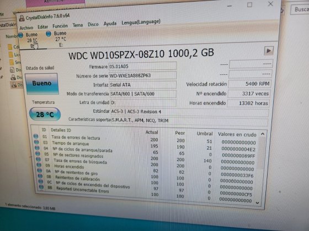Click the blue health icon for disk E:
Screen dimensions: 309x231
(x=49, y=34)
